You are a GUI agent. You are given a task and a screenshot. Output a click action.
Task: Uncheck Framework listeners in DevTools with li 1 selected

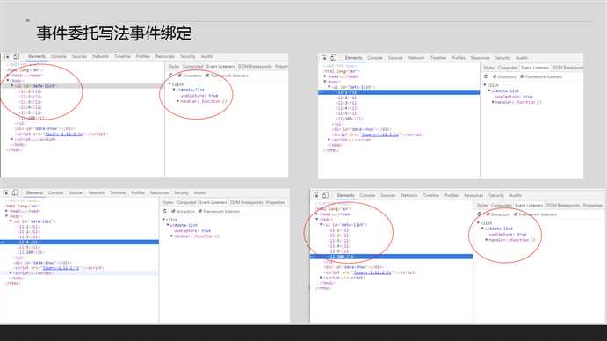coord(522,76)
